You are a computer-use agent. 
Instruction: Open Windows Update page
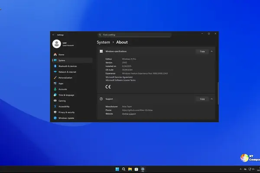(x=66, y=118)
